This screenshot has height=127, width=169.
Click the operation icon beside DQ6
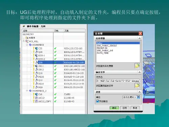(37, 87)
